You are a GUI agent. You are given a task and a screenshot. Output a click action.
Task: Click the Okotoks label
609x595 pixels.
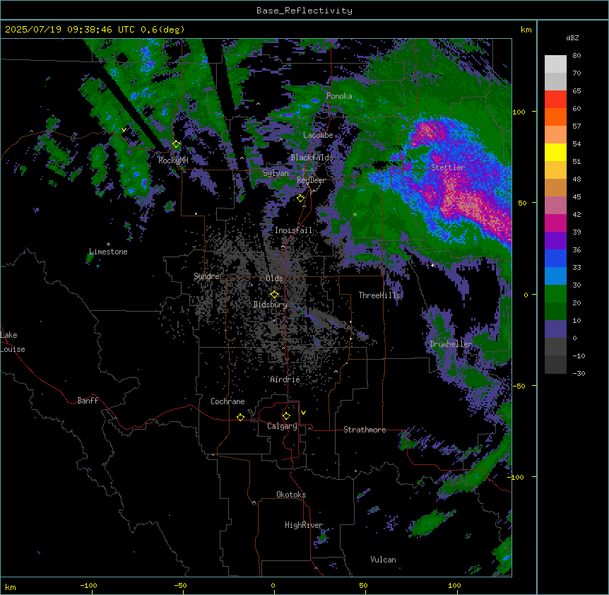tap(291, 495)
